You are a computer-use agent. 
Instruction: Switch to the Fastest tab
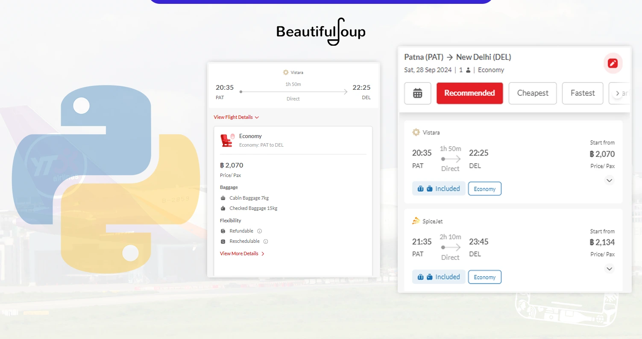click(582, 93)
